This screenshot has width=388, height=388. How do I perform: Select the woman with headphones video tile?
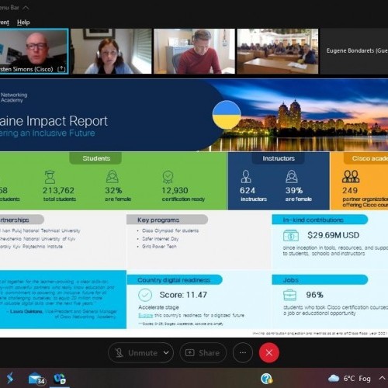(x=111, y=51)
